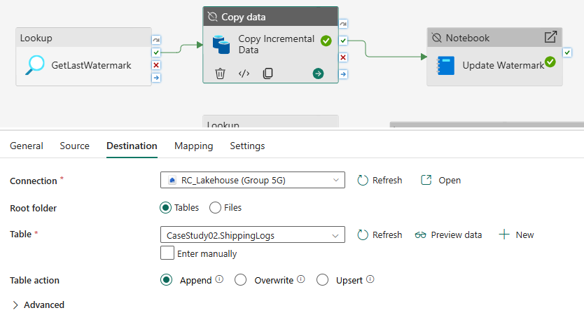
Task: Select the Files root folder option
Action: click(x=215, y=207)
